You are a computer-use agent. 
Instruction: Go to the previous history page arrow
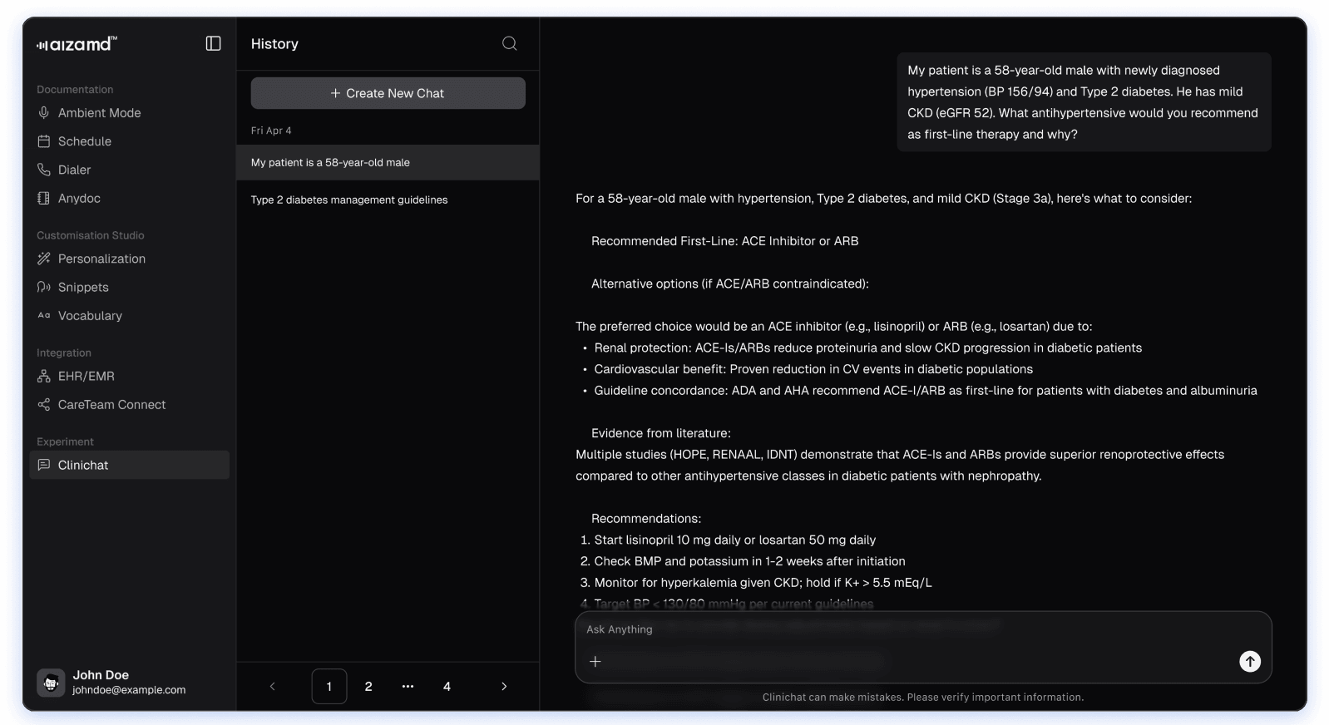[272, 687]
